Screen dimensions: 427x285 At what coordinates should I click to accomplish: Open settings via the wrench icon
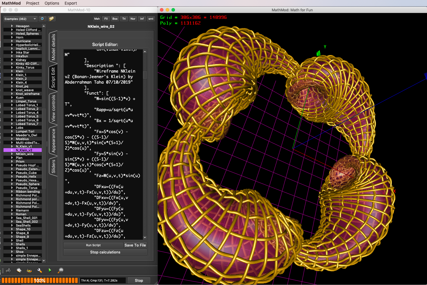pyautogui.click(x=40, y=271)
